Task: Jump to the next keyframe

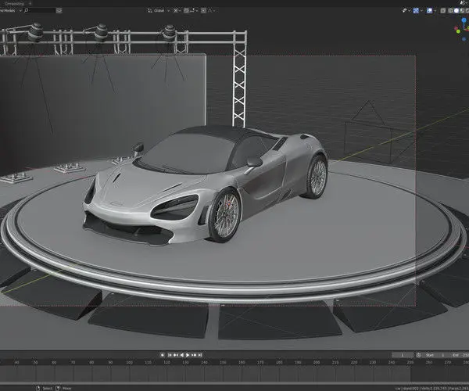Action: (194, 355)
